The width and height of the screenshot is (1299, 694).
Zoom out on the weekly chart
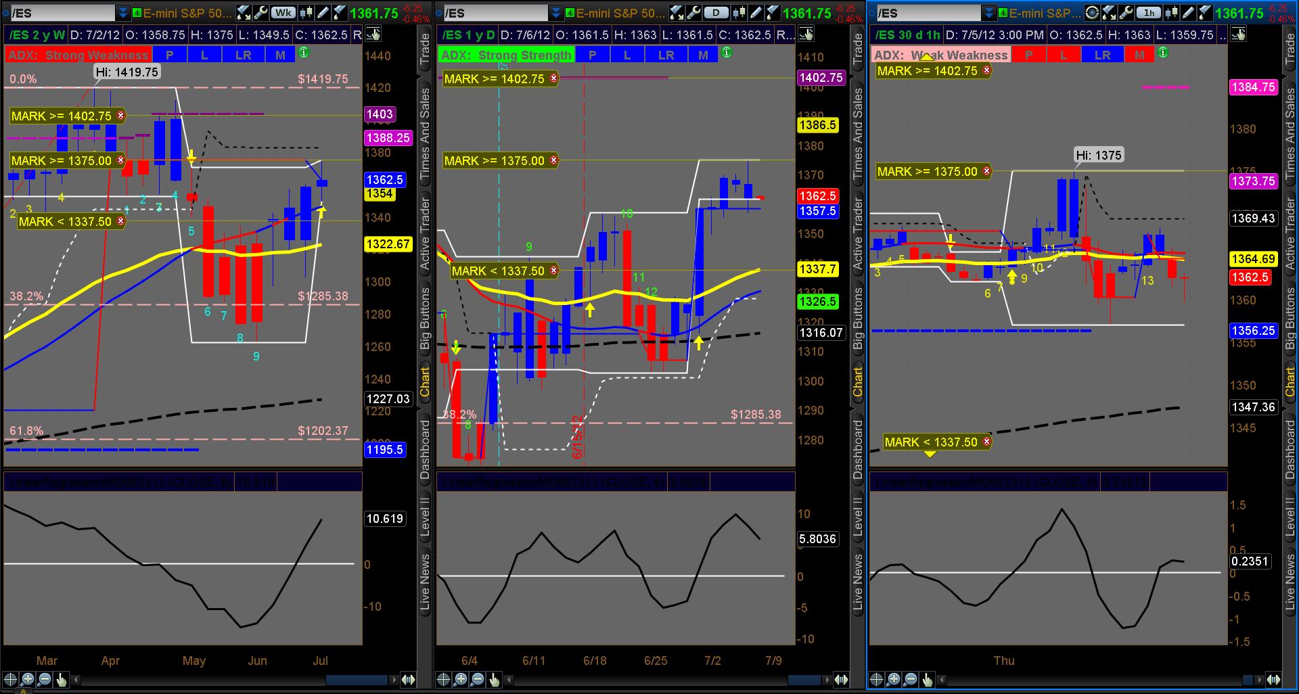(x=45, y=680)
